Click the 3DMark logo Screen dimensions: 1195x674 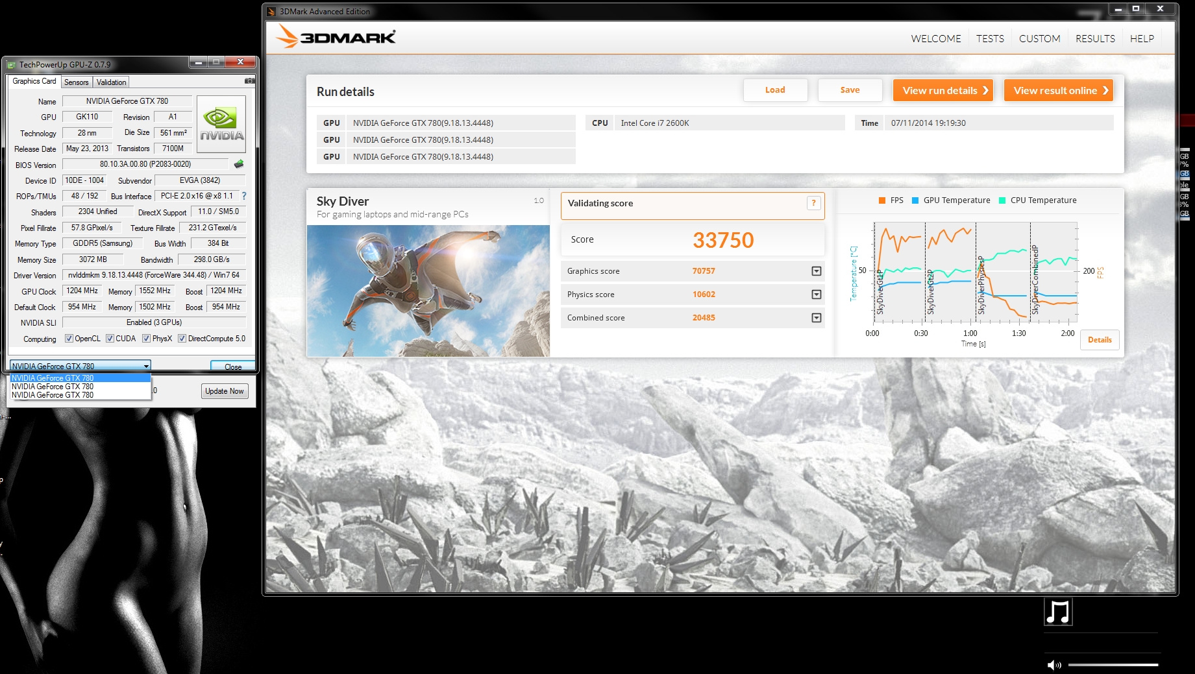(x=336, y=37)
